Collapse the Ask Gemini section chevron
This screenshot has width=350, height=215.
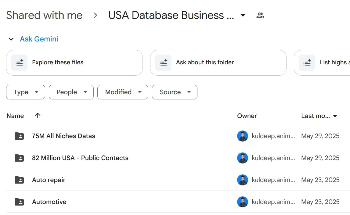pos(11,39)
